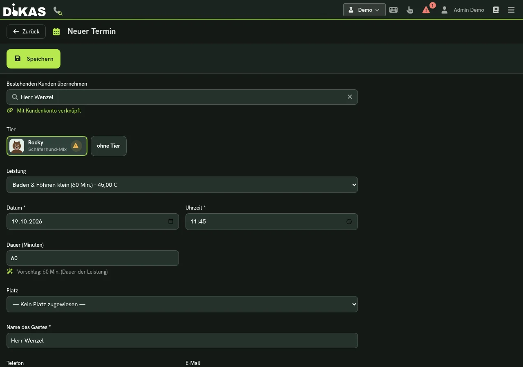The image size is (523, 367).
Task: Click the magic wand suggestion icon
Action: pyautogui.click(x=10, y=271)
